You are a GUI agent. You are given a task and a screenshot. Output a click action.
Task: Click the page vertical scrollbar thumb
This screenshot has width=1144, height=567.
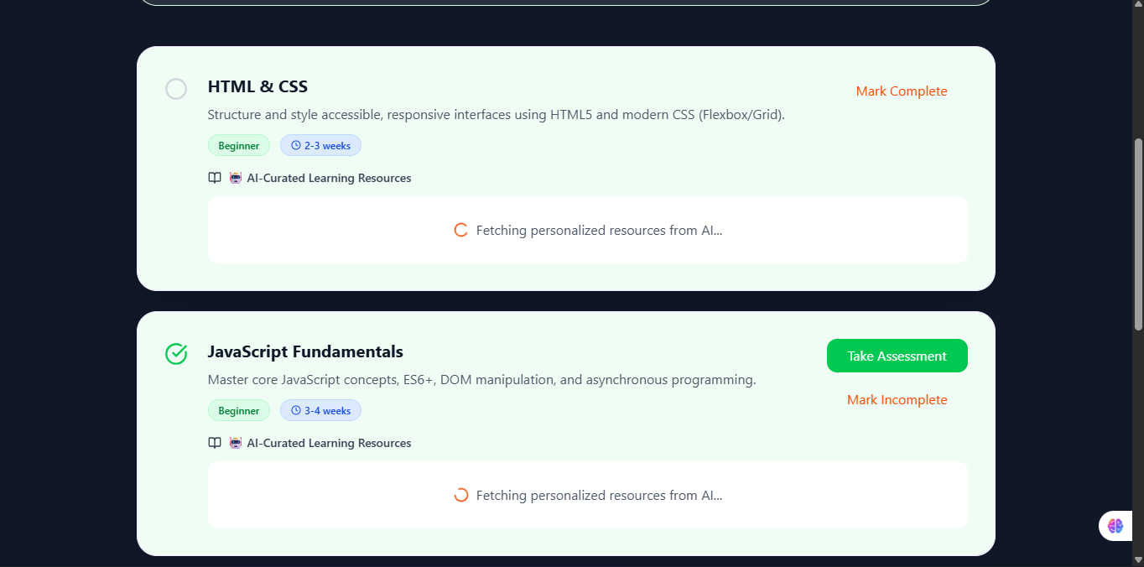(1138, 235)
